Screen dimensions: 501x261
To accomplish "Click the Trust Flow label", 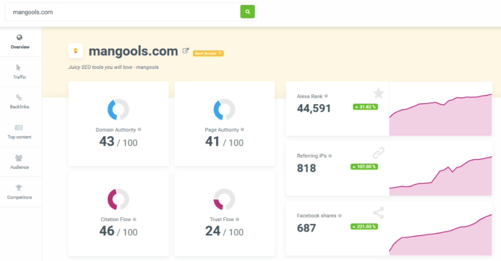I will click(x=222, y=220).
